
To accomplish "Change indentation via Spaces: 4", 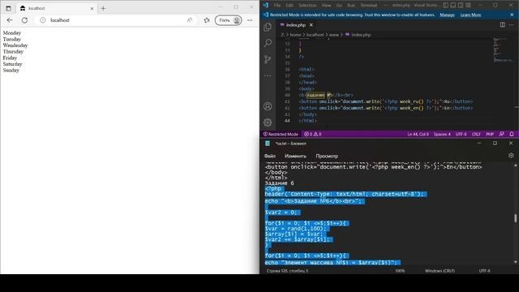I will click(x=442, y=134).
